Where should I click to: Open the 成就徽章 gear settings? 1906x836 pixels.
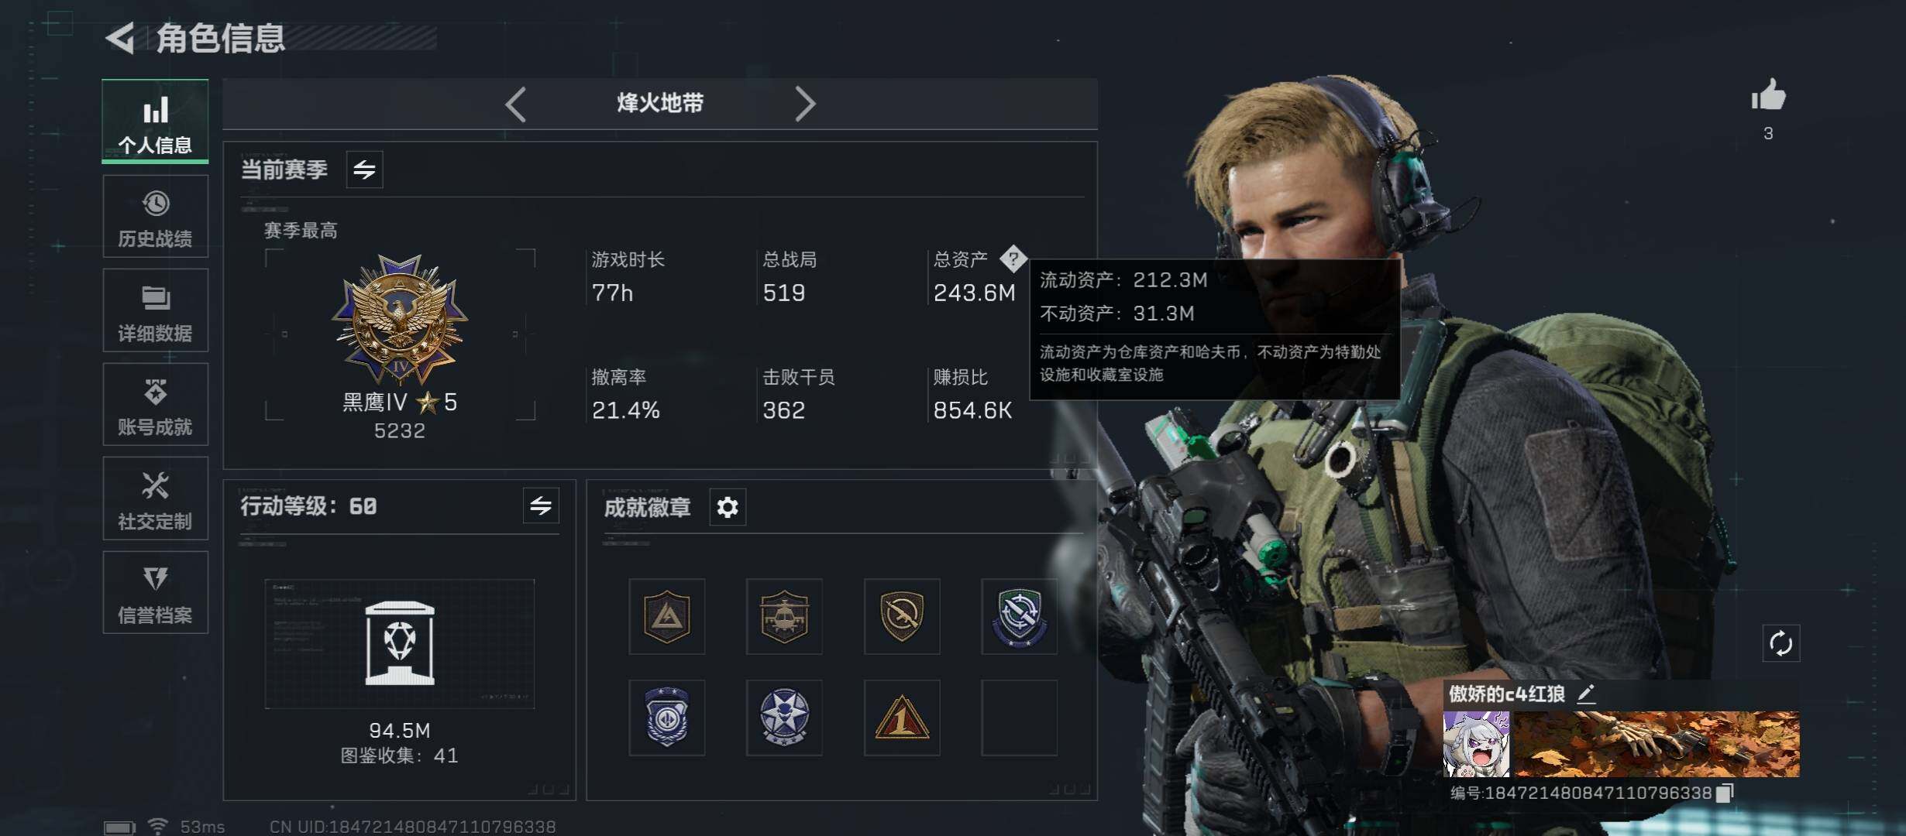(x=728, y=508)
